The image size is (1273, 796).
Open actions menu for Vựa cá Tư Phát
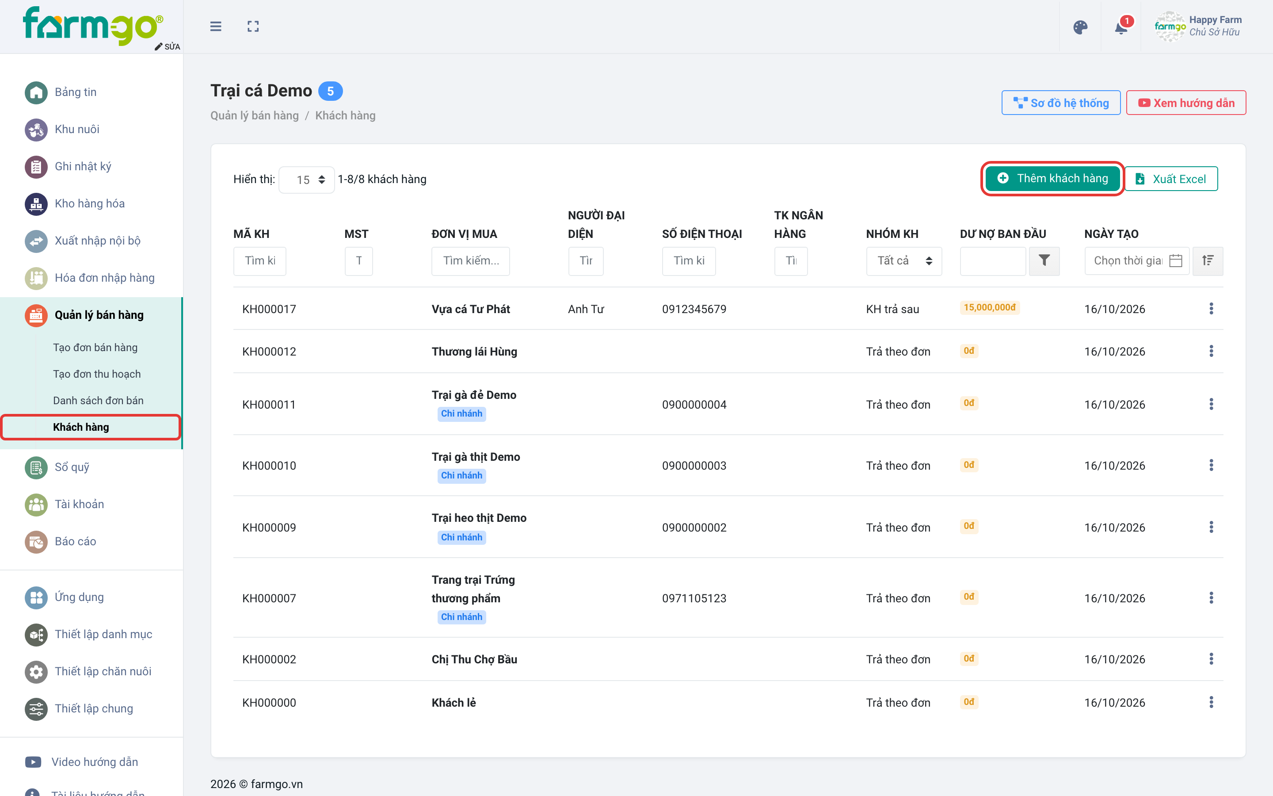(x=1212, y=309)
